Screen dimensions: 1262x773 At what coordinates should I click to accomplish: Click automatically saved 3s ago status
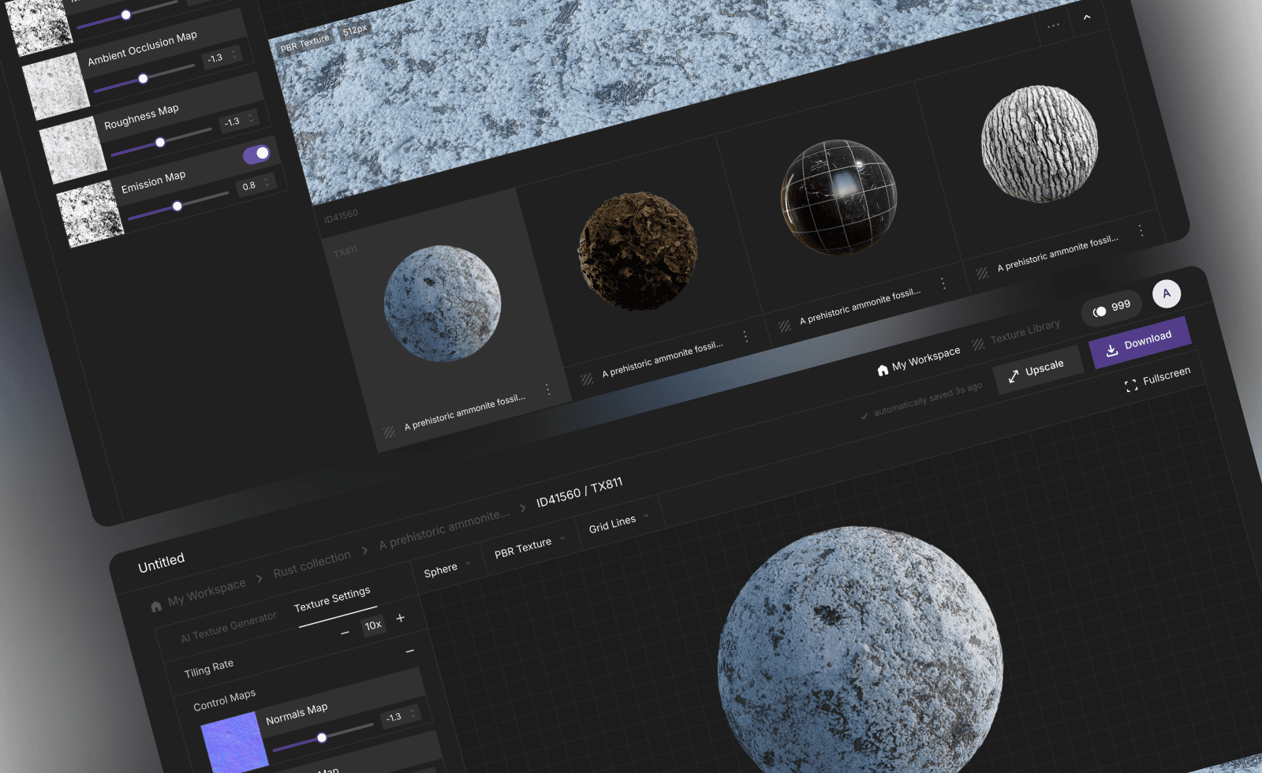pos(921,401)
